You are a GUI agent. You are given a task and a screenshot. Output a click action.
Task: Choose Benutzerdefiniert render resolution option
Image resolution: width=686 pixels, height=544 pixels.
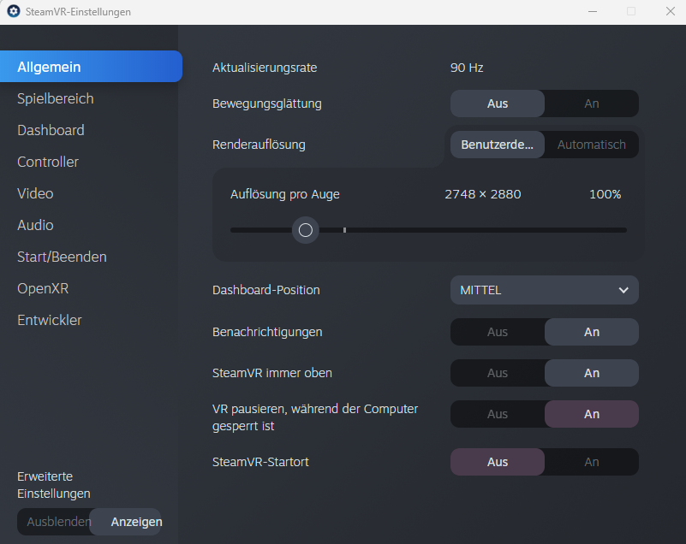(x=498, y=145)
